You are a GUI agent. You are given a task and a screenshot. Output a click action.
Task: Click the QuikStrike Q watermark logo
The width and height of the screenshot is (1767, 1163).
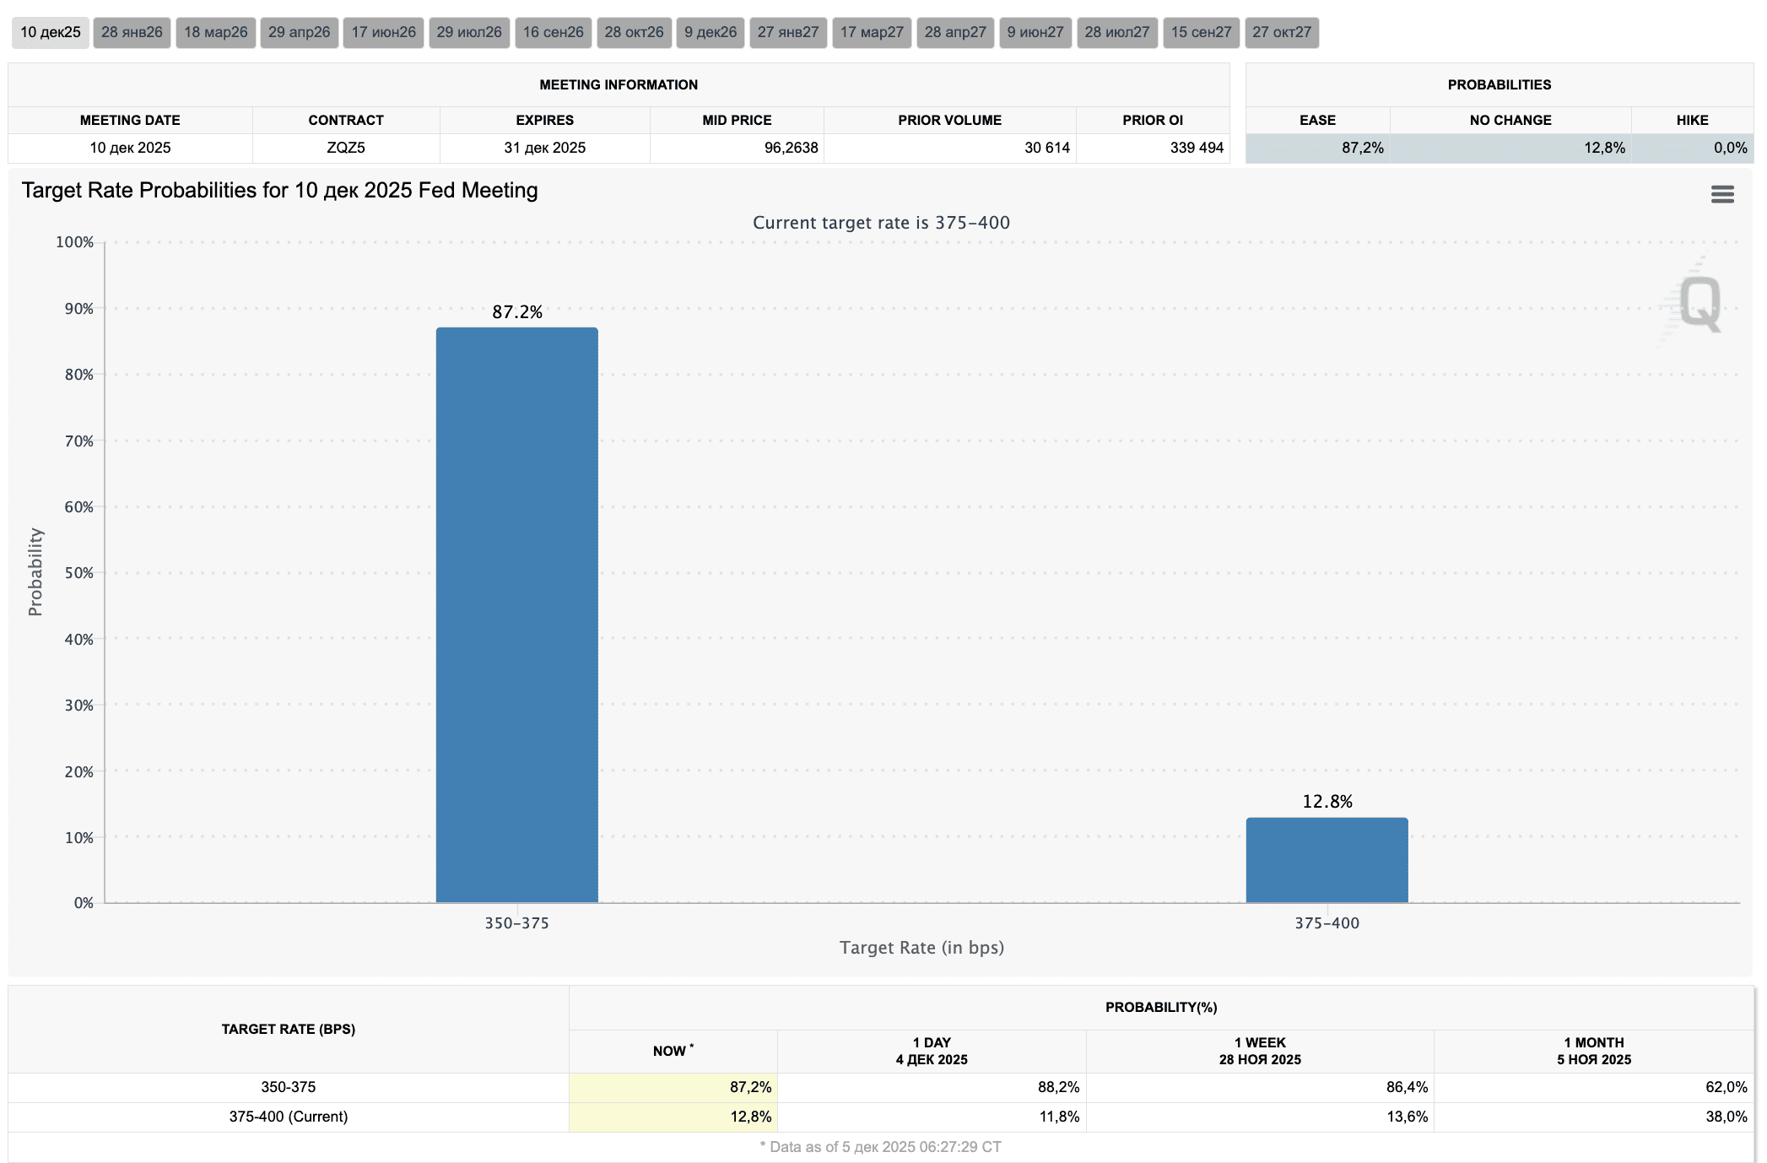point(1698,303)
